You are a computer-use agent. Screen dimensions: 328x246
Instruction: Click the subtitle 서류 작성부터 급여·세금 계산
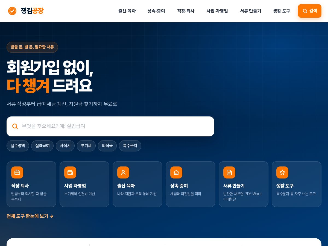62,104
